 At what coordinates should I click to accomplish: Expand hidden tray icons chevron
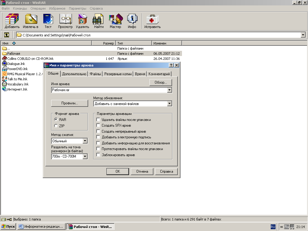click(x=282, y=227)
